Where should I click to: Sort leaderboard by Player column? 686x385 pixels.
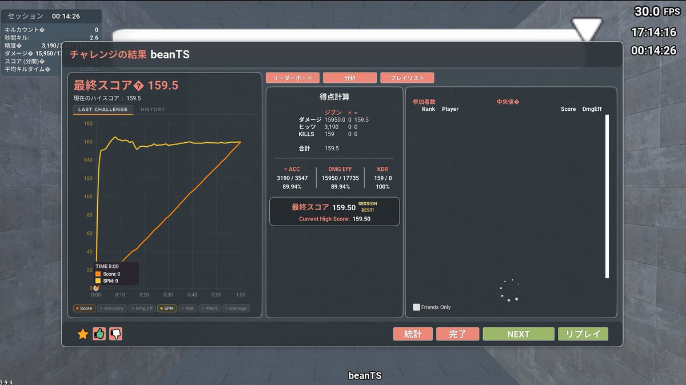(450, 109)
